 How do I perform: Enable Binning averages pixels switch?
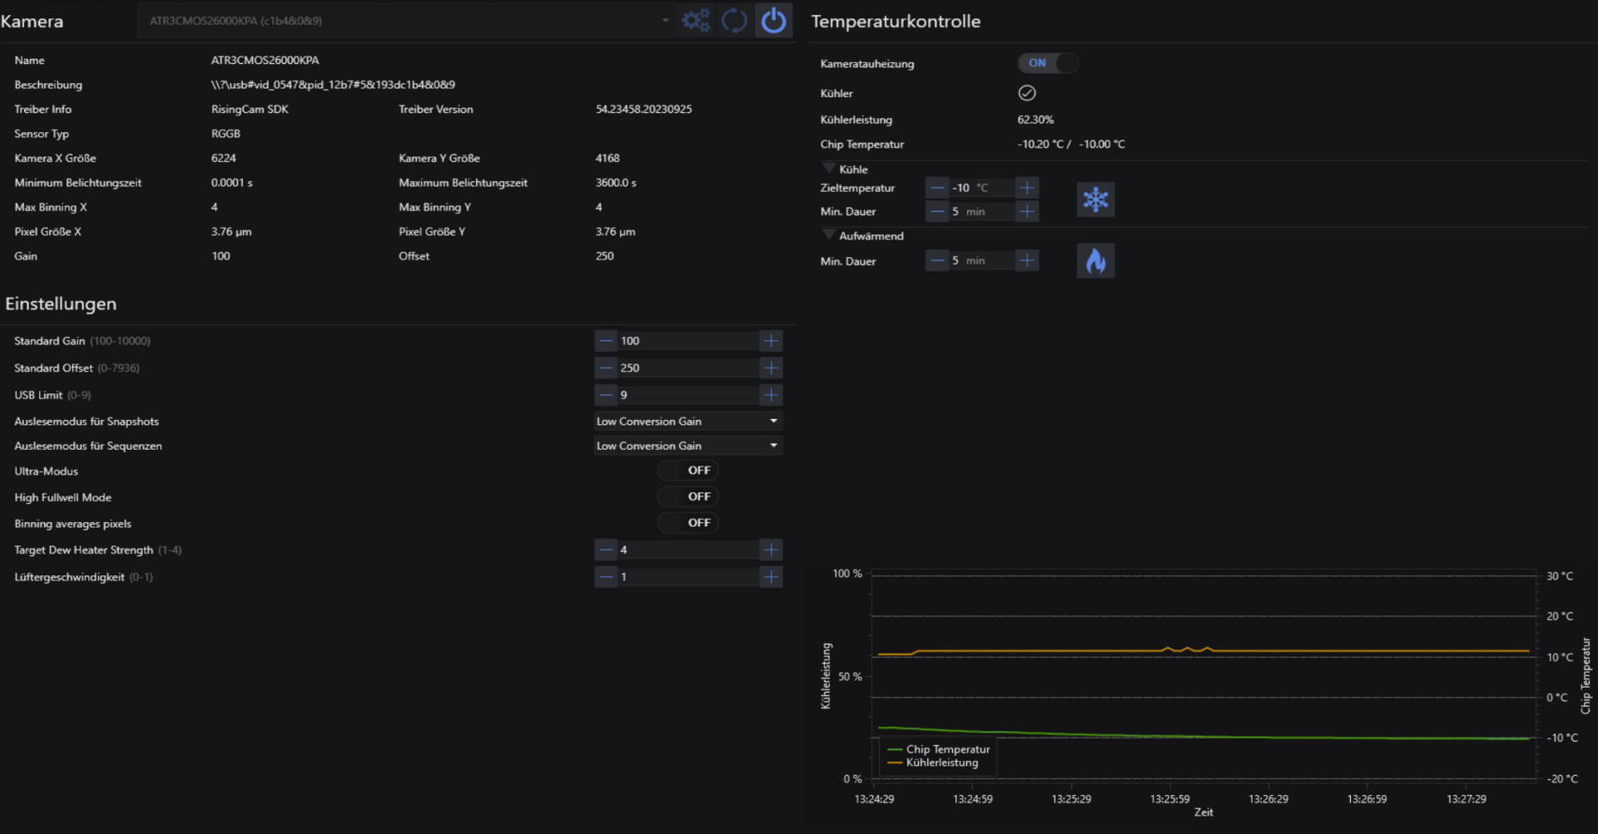coord(687,523)
